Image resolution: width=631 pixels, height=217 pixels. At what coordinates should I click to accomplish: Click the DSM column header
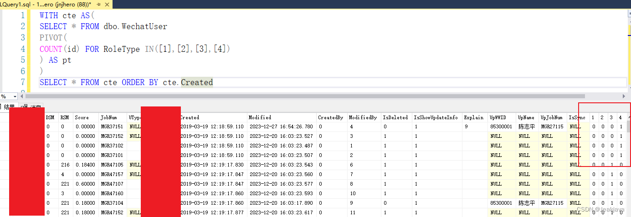coord(51,117)
